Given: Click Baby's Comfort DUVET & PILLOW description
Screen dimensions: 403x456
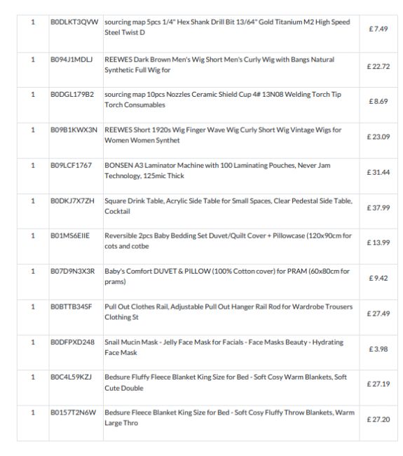Looking at the screenshot, I should (x=227, y=276).
